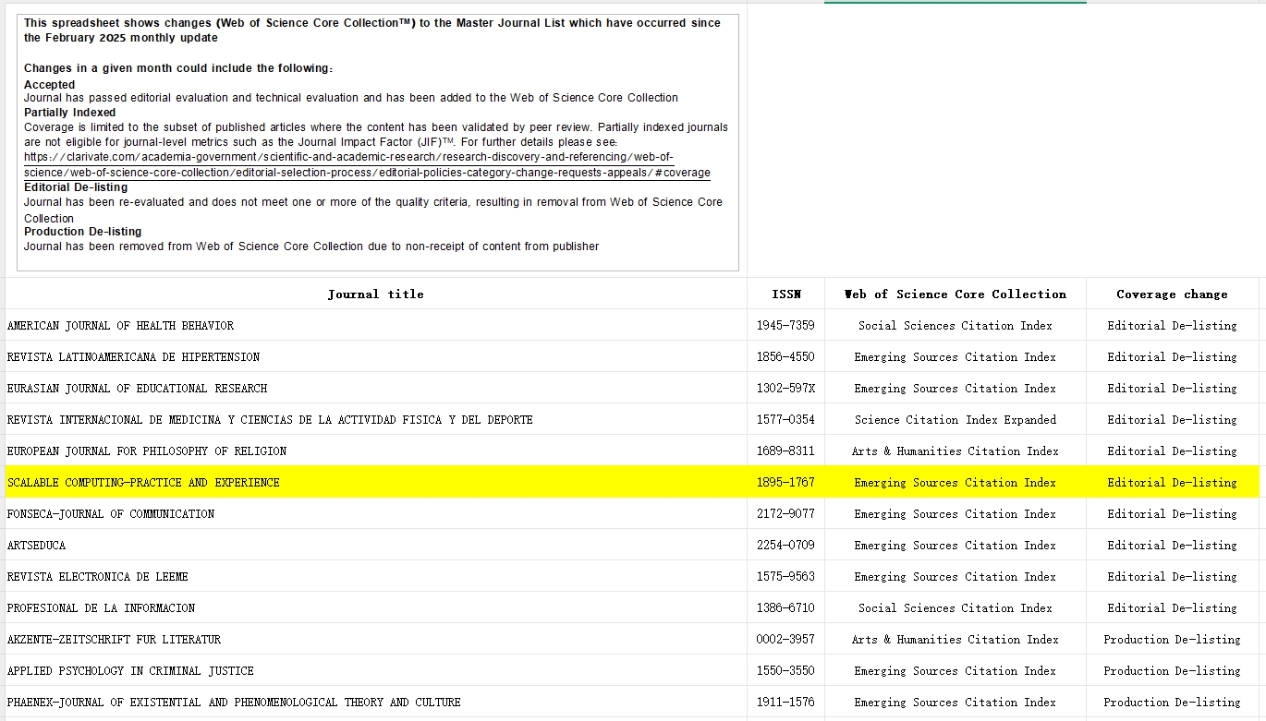Select Production De-listing in Phaenex row
This screenshot has width=1266, height=721.
pos(1173,702)
